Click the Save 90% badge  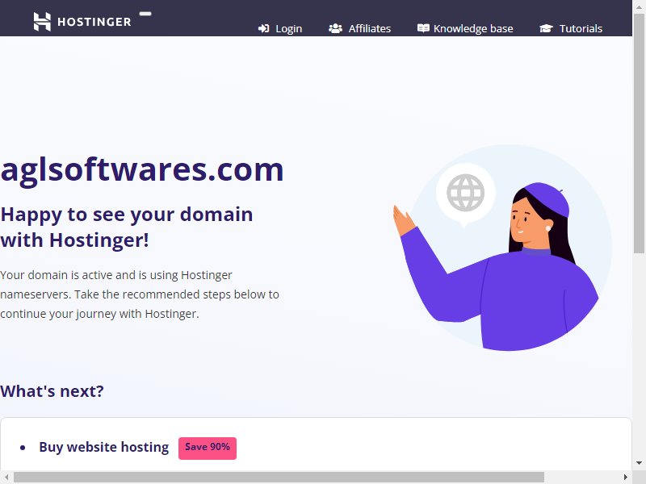208,448
